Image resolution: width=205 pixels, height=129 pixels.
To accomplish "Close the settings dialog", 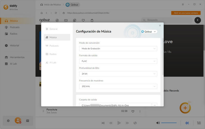I will point(160,25).
